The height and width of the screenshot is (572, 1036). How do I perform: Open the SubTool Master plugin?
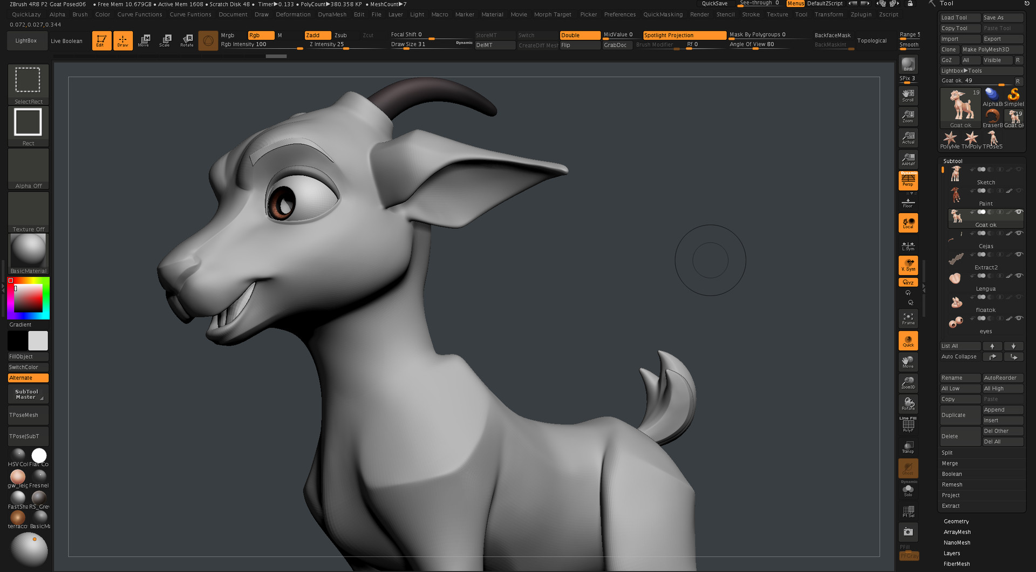point(28,394)
